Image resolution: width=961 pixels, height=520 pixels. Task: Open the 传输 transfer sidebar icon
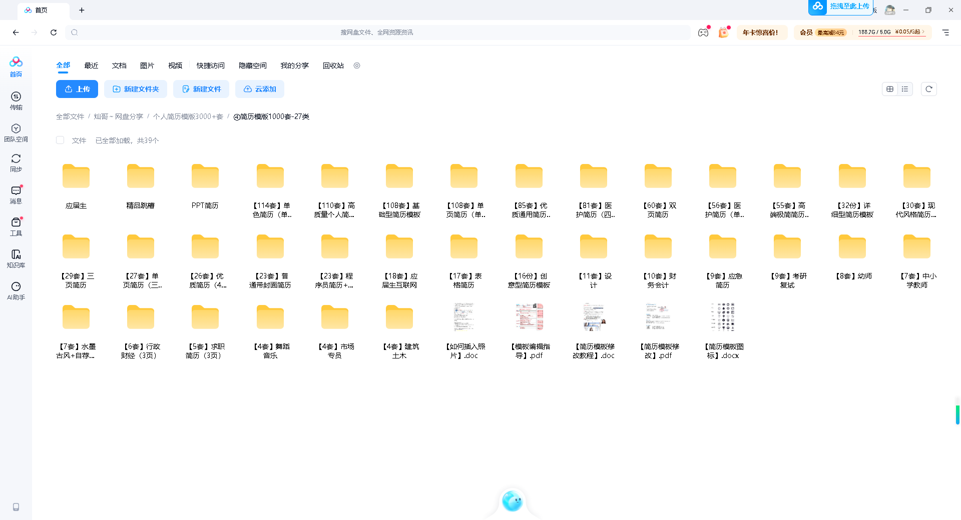point(16,100)
